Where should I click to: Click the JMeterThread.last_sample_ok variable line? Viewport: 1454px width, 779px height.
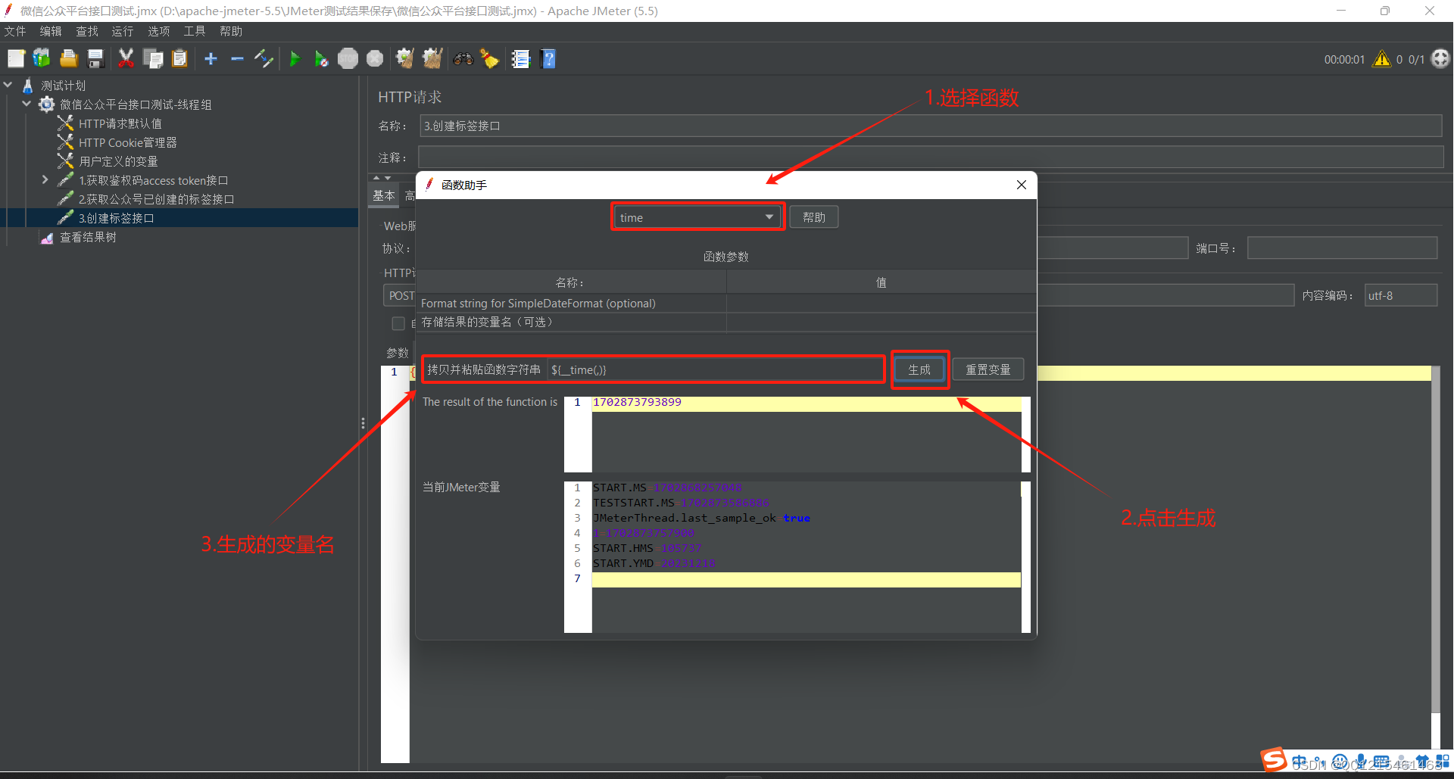coord(701,518)
